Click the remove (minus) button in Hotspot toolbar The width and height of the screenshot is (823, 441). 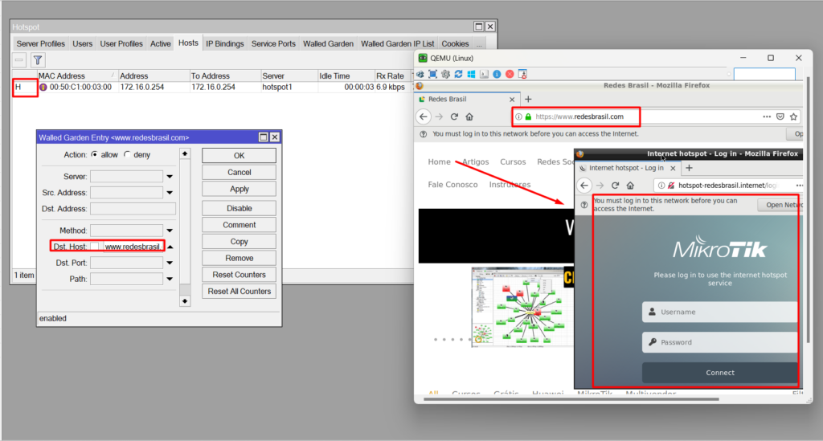pyautogui.click(x=19, y=60)
